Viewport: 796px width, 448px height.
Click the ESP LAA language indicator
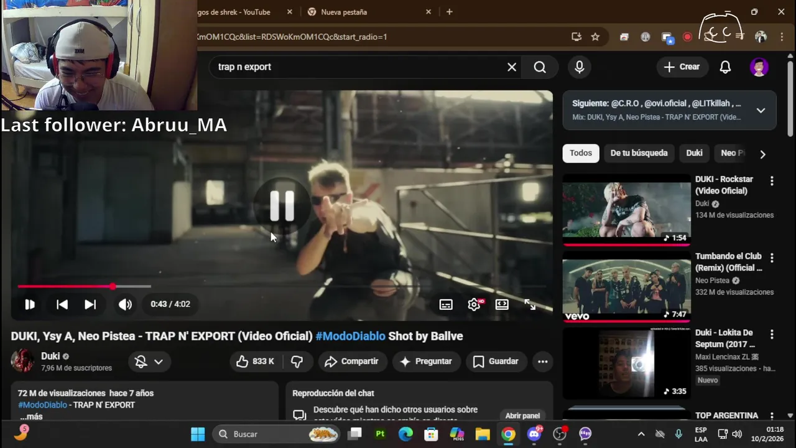tap(701, 434)
